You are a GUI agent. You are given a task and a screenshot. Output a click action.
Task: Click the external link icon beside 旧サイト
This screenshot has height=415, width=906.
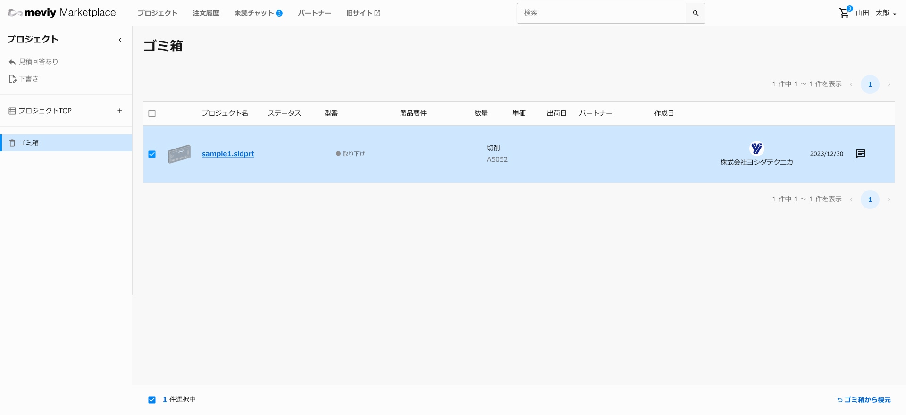coord(377,13)
